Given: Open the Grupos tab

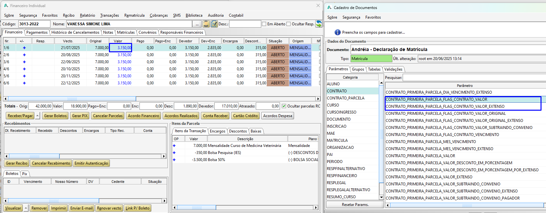Looking at the screenshot, I should click(x=358, y=69).
